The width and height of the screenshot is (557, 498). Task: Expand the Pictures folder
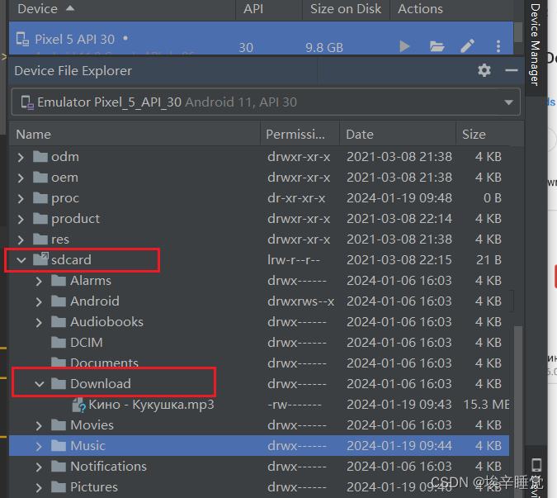coord(39,487)
